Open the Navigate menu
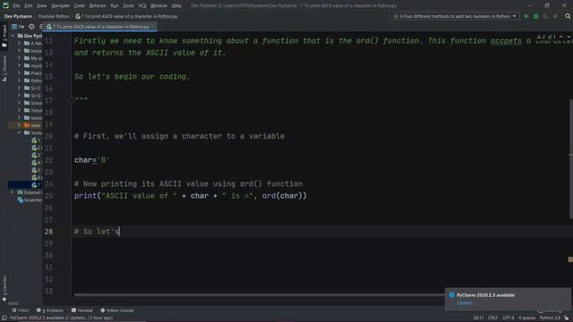This screenshot has width=573, height=322. click(60, 5)
